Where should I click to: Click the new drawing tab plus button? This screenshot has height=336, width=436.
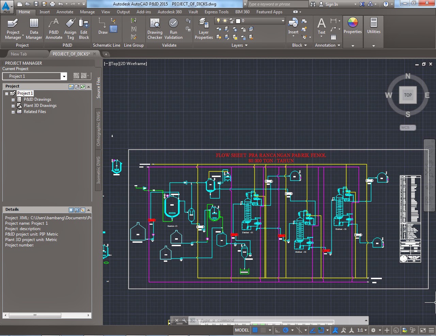[x=106, y=54]
